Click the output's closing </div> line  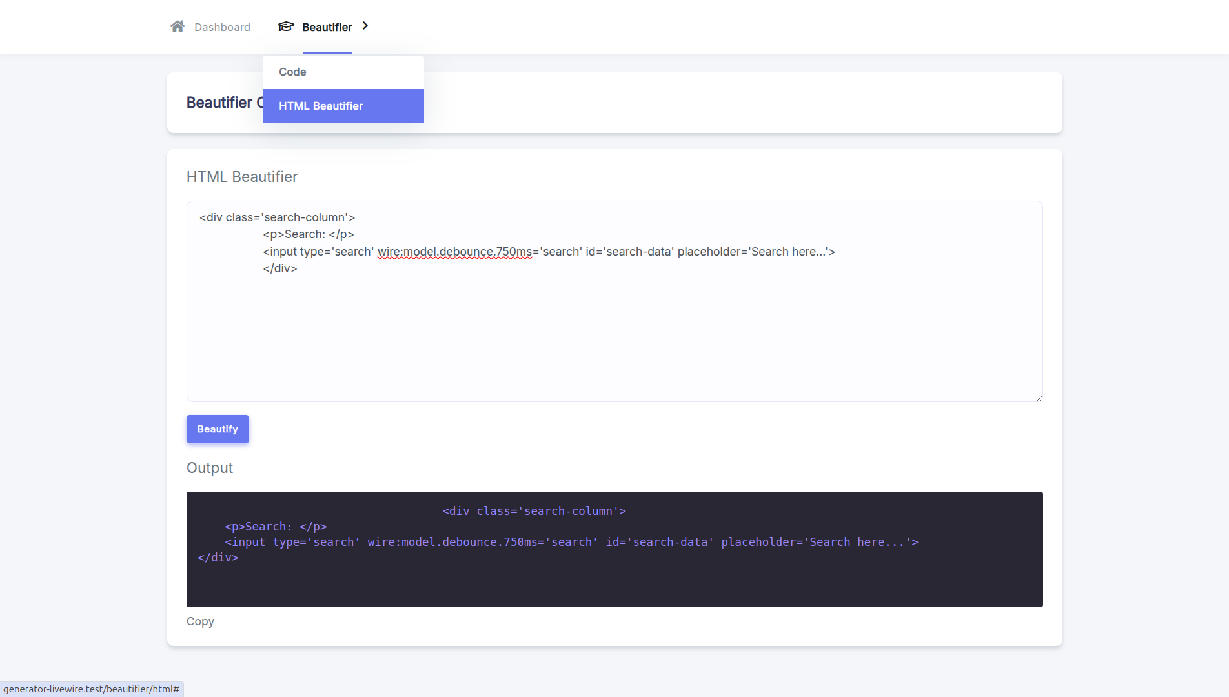pos(218,558)
